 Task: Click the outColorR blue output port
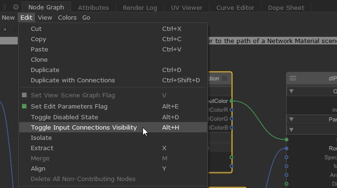click(231, 110)
